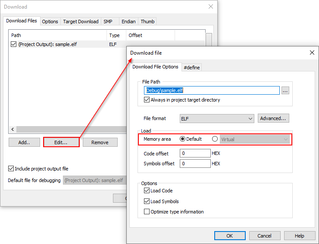
Task: Close the Download file dialog
Action: tap(312, 53)
